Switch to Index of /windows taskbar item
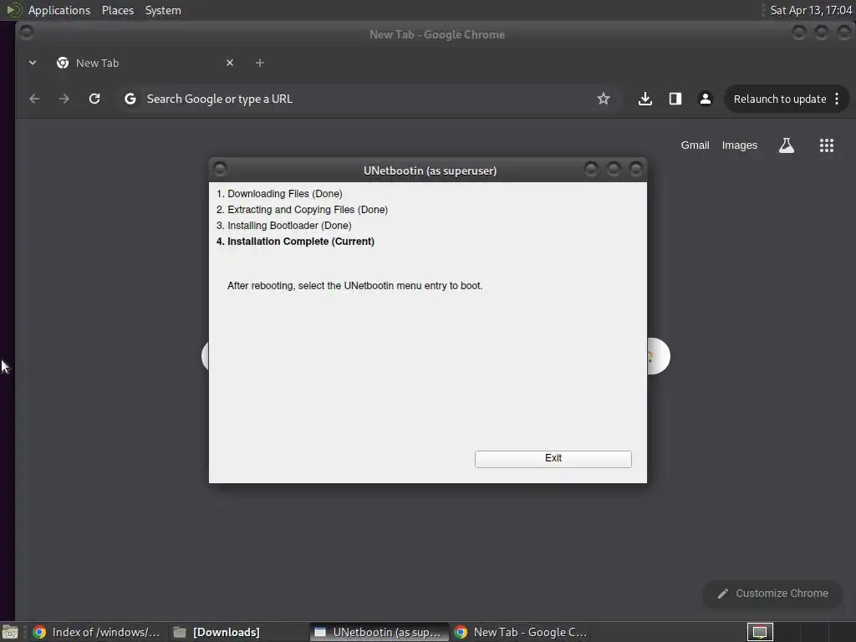Viewport: 856px width, 642px height. (96, 632)
